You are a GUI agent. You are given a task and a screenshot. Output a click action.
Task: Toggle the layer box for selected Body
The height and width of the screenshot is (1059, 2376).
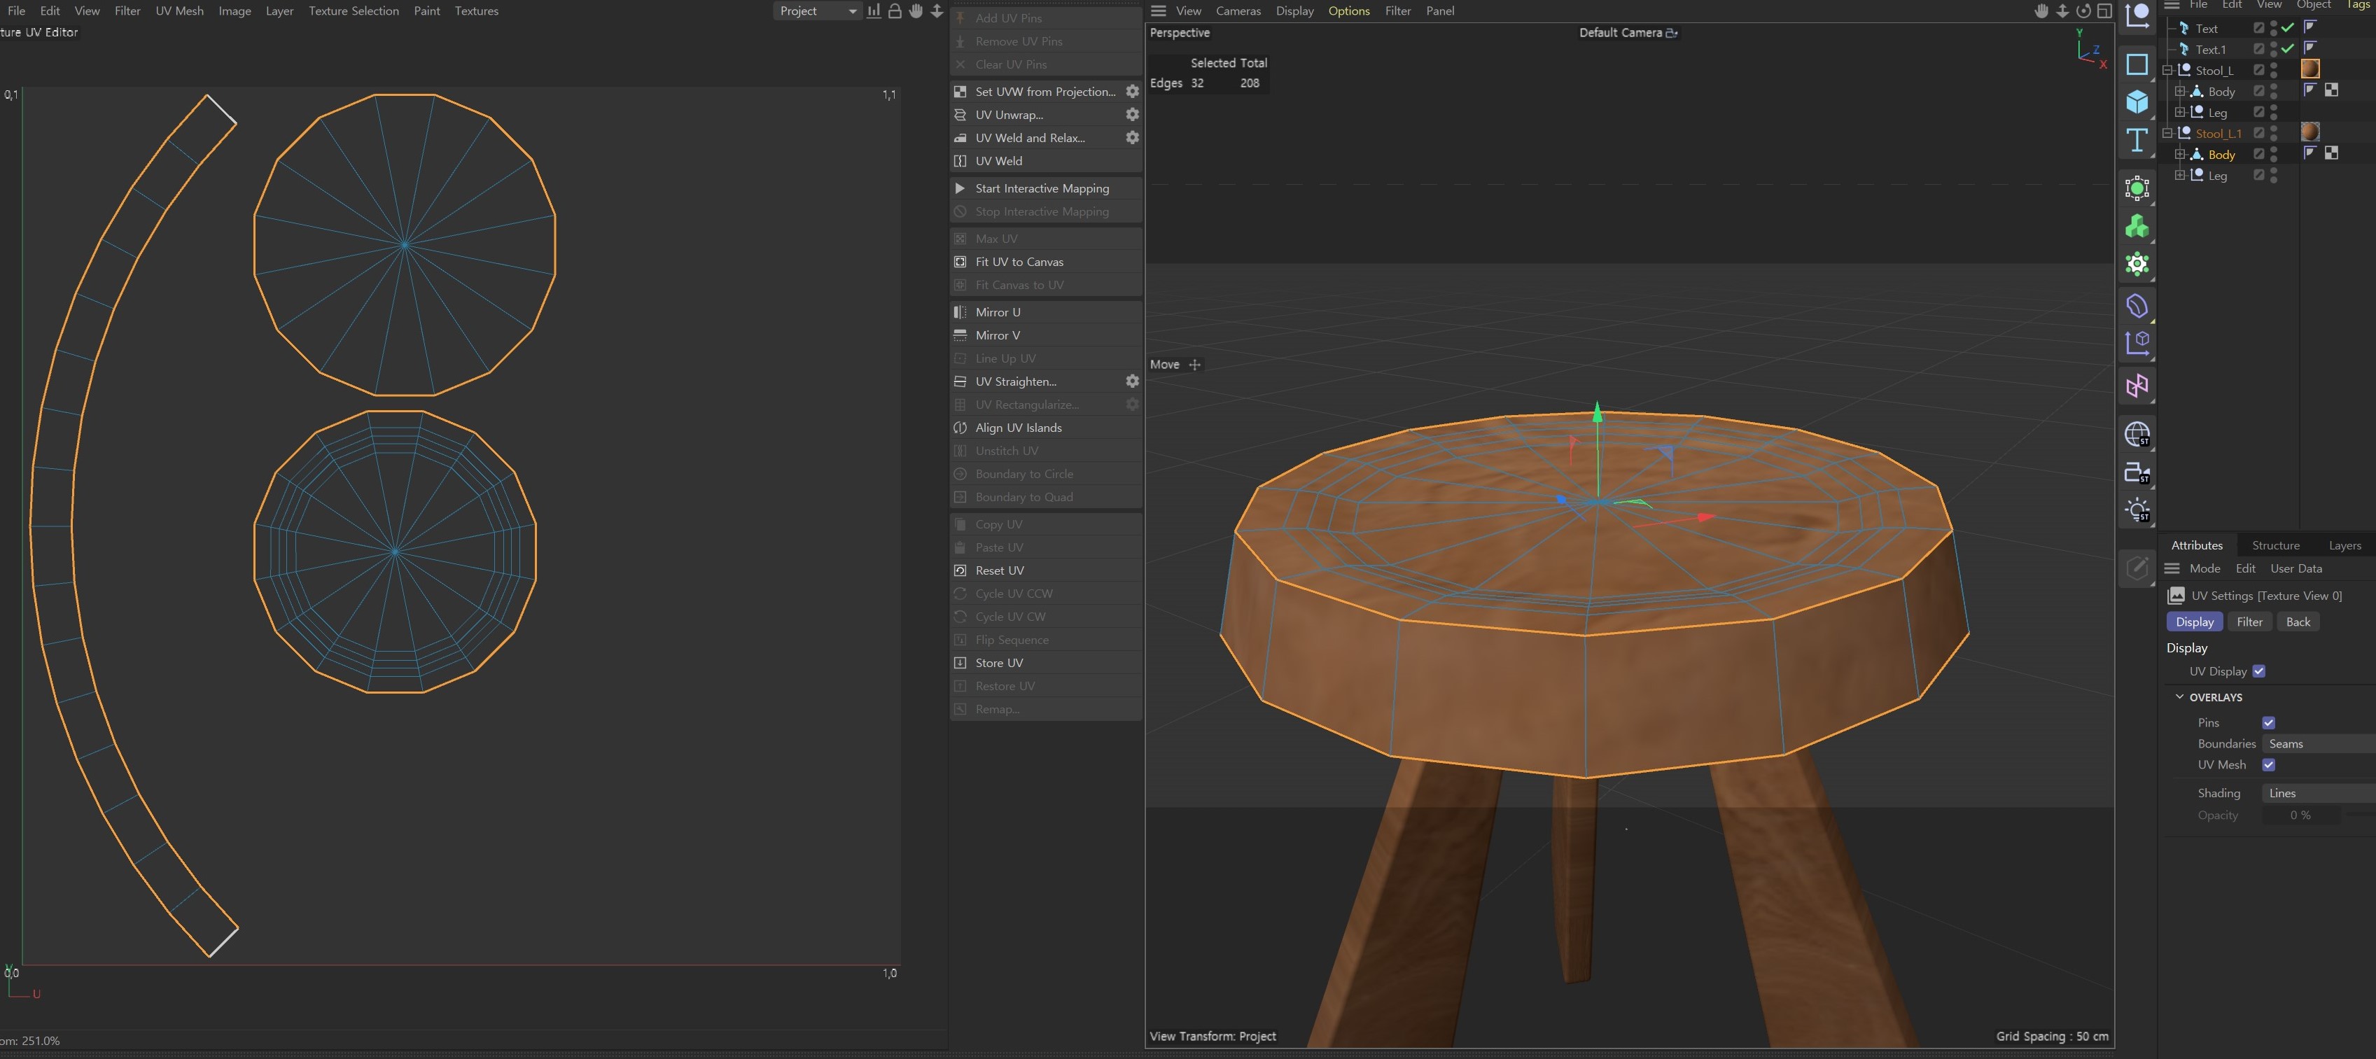2259,154
